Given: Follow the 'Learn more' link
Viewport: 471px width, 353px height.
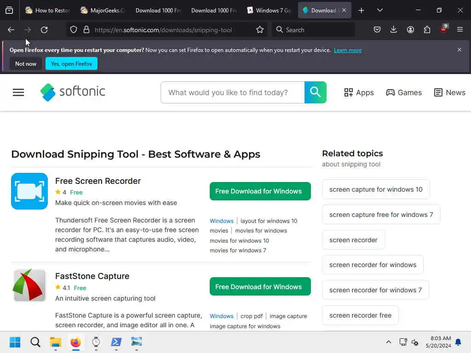Looking at the screenshot, I should (x=348, y=50).
